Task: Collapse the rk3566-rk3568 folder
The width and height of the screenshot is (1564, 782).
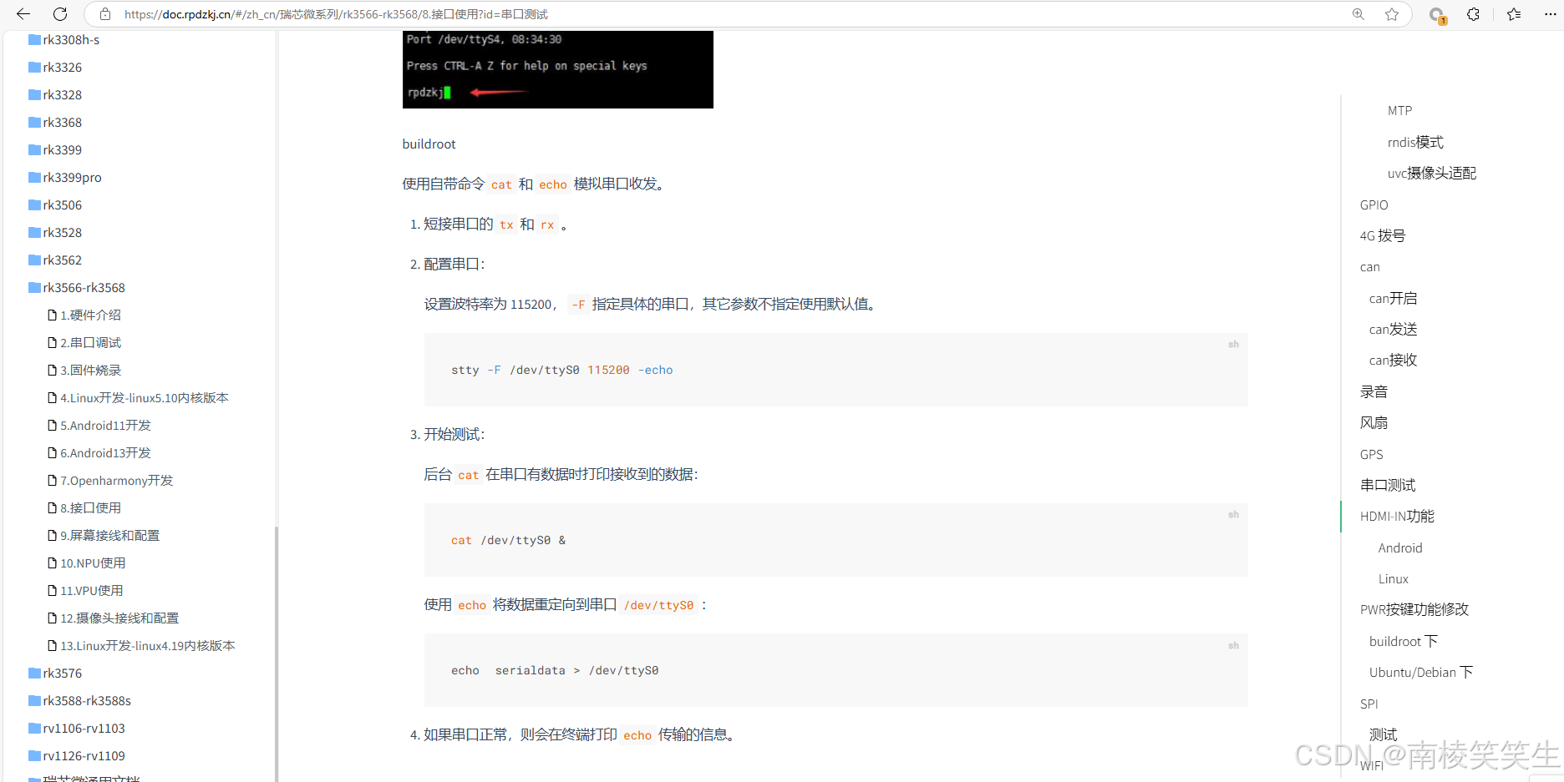Action: [x=77, y=287]
